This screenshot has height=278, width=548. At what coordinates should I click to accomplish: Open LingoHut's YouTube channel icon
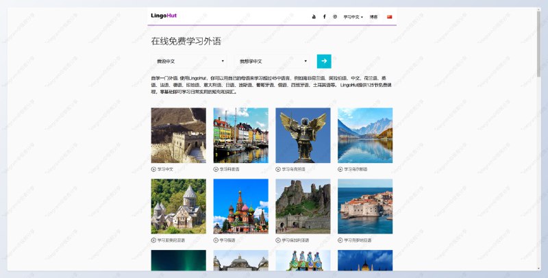coord(314,16)
